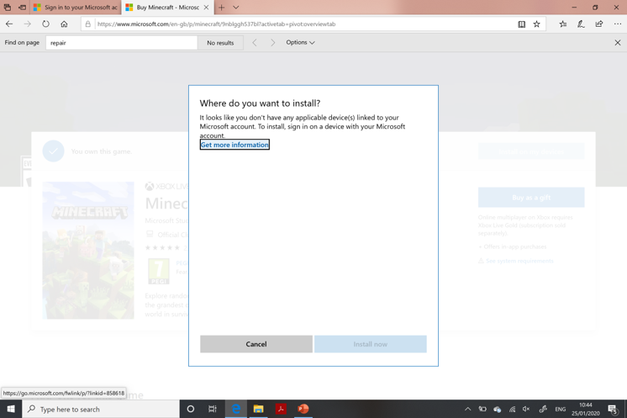The height and width of the screenshot is (418, 627).
Task: Open Adobe Acrobat from the taskbar
Action: [281, 409]
